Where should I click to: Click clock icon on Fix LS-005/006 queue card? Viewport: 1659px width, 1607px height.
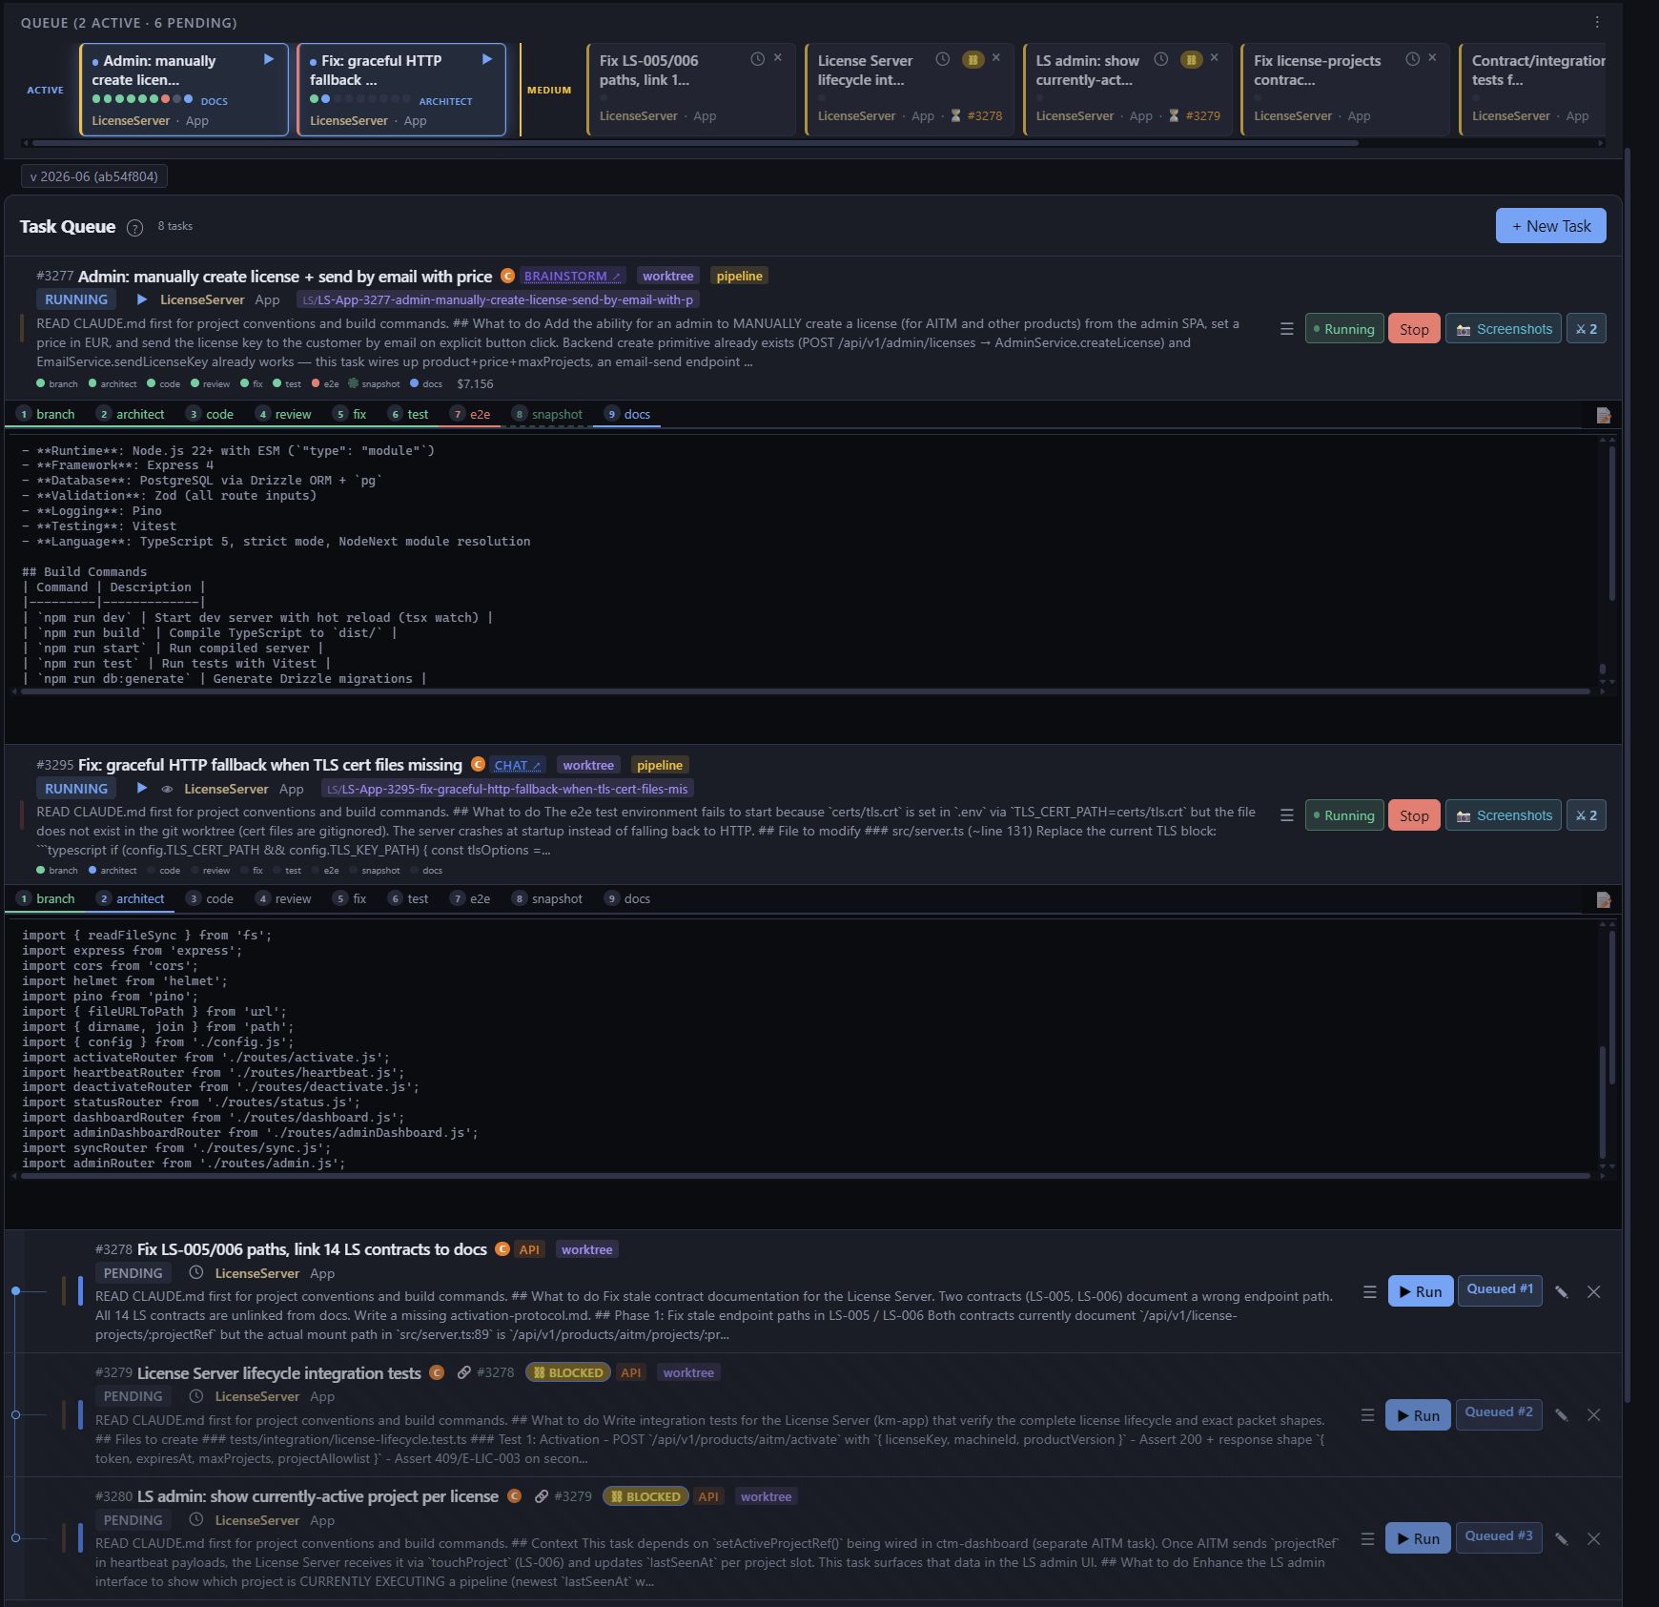[757, 58]
